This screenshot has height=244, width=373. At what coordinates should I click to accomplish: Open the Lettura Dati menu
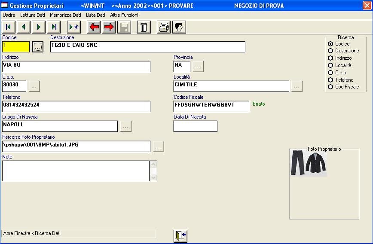coord(33,15)
